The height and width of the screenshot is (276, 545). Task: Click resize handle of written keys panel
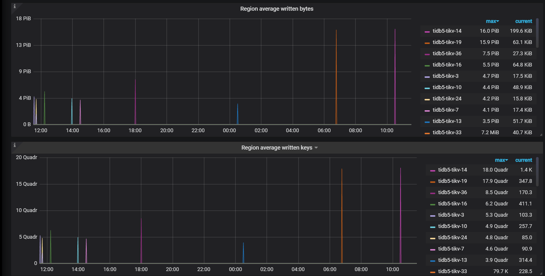[541, 273]
